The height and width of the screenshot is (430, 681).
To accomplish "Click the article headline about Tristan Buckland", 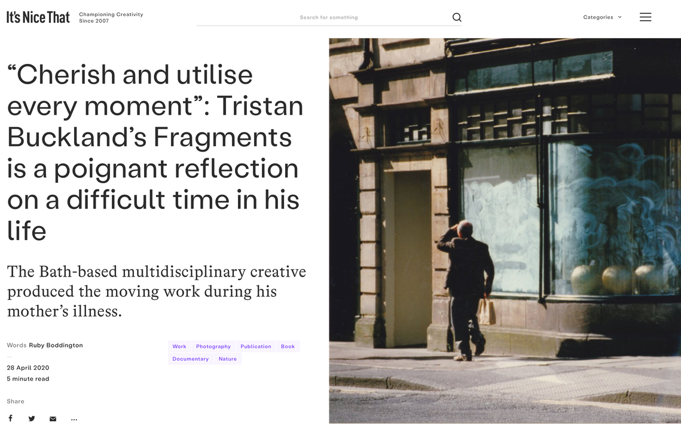I will coord(155,152).
